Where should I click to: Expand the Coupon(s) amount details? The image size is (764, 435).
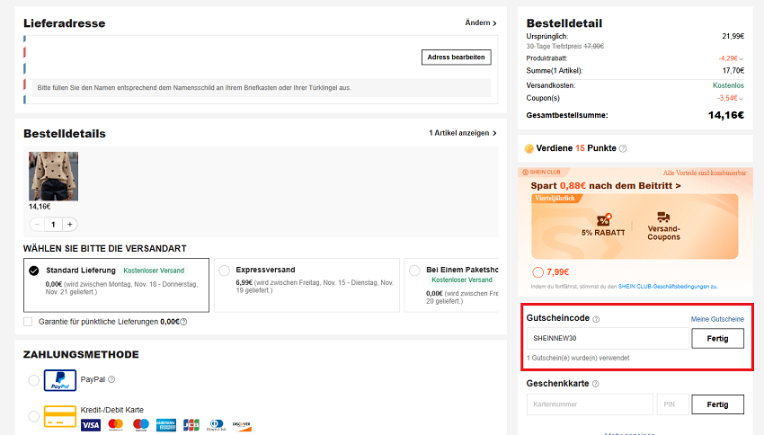(x=742, y=98)
